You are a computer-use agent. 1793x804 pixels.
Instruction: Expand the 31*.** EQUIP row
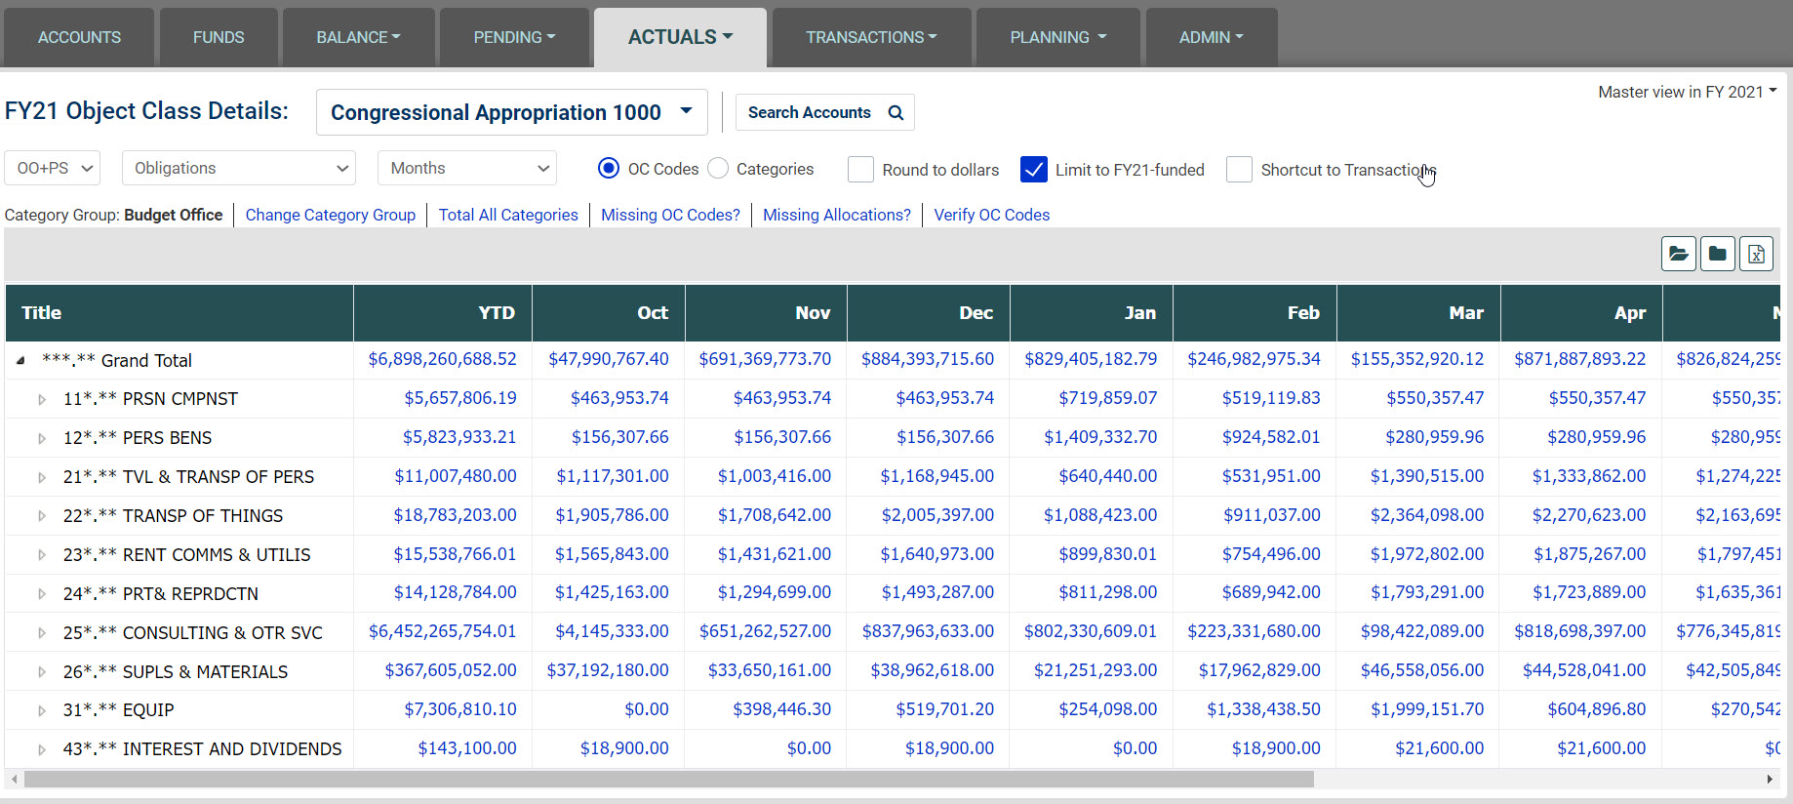pos(41,710)
